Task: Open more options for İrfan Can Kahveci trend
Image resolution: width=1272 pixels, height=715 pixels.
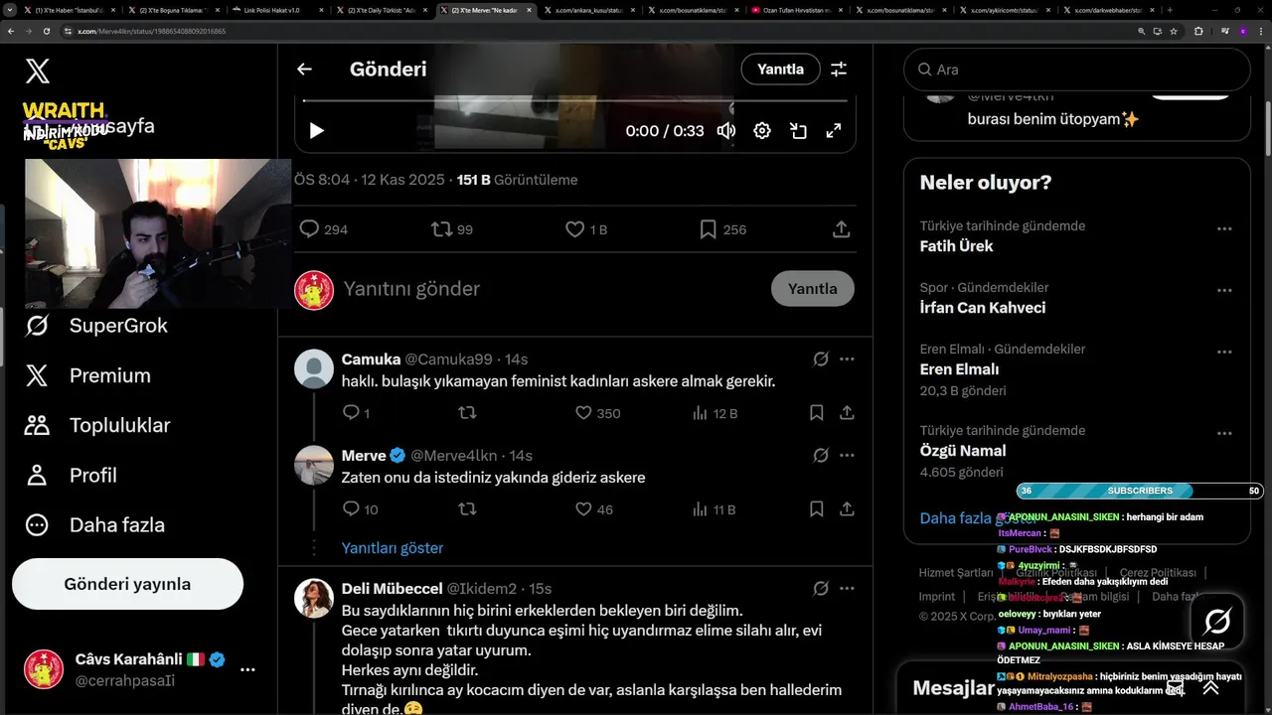Action: coord(1224,290)
